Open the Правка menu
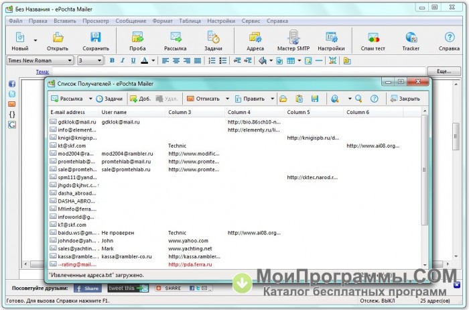This screenshot has width=469, height=310. tap(38, 21)
